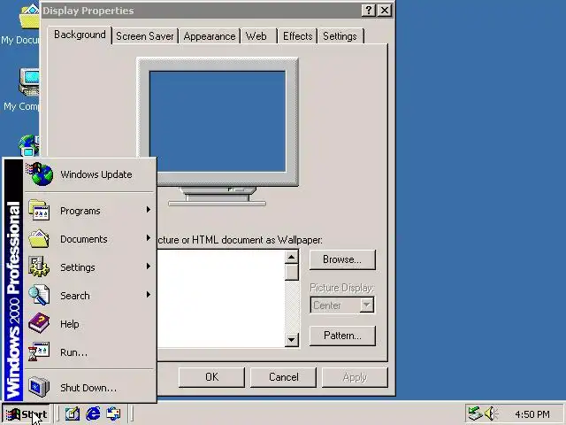Click the monitor wallpaper preview
Image resolution: width=566 pixels, height=425 pixels.
pyautogui.click(x=218, y=121)
